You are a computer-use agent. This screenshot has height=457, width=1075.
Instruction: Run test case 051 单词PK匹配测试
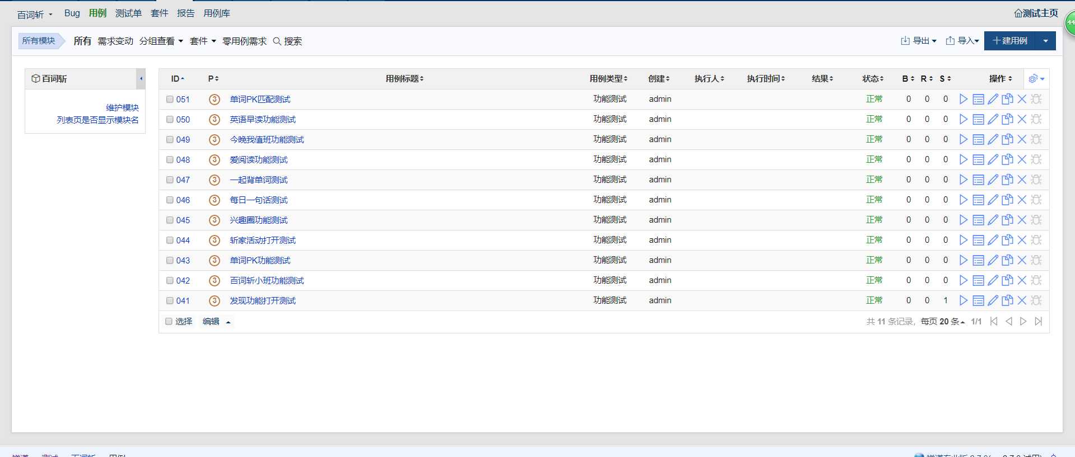(x=964, y=99)
